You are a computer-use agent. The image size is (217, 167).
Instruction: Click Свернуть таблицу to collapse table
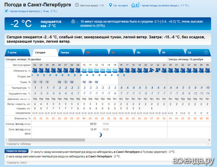(x=19, y=144)
